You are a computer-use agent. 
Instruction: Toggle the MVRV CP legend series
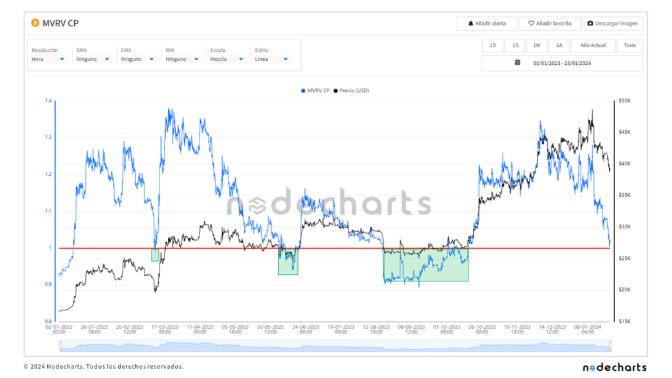point(315,91)
